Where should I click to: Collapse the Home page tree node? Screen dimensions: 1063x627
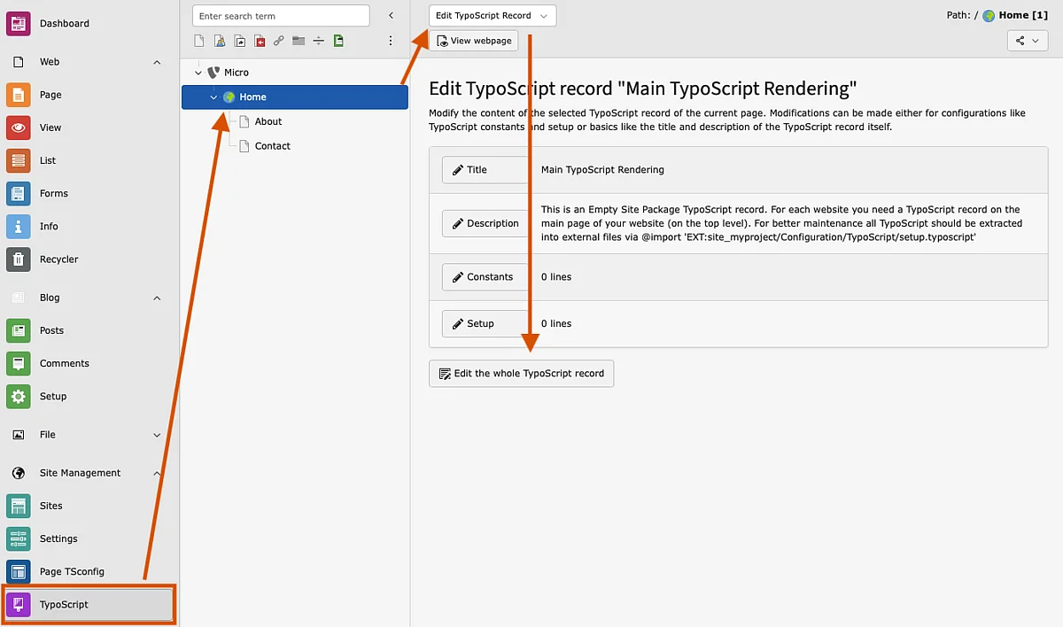(213, 97)
